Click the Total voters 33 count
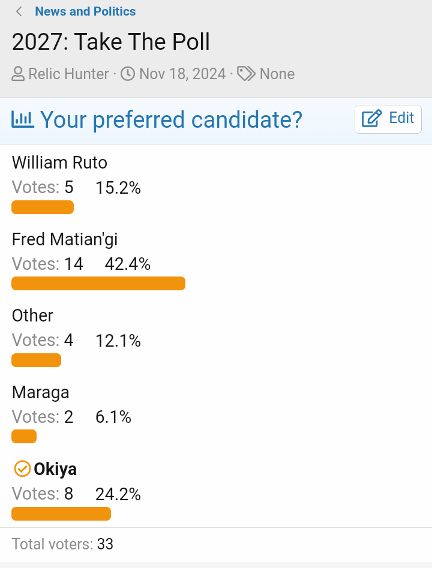The image size is (432, 568). coord(105,544)
